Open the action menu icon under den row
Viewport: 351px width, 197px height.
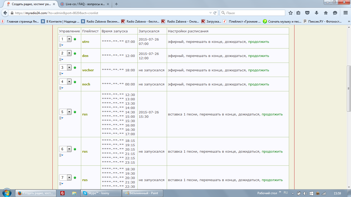coord(61,60)
